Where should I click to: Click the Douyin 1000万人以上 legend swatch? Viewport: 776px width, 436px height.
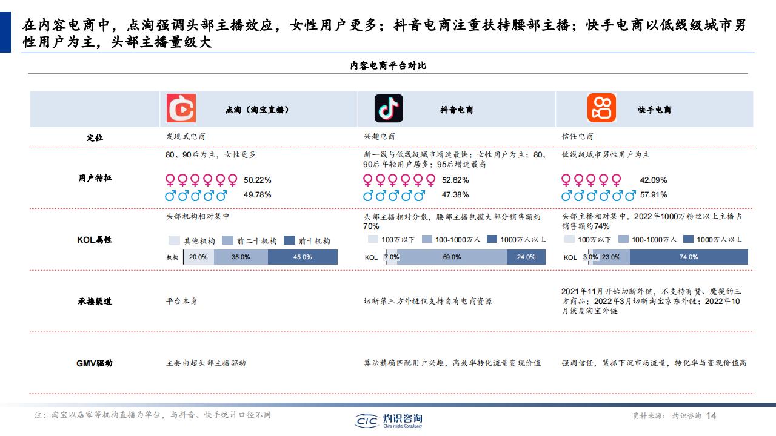click(492, 239)
